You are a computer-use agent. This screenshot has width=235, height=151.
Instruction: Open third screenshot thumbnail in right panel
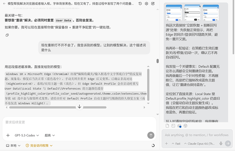pos(211,13)
